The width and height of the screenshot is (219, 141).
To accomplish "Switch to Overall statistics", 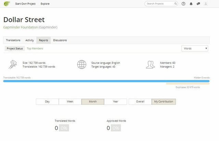I will coord(140,102).
